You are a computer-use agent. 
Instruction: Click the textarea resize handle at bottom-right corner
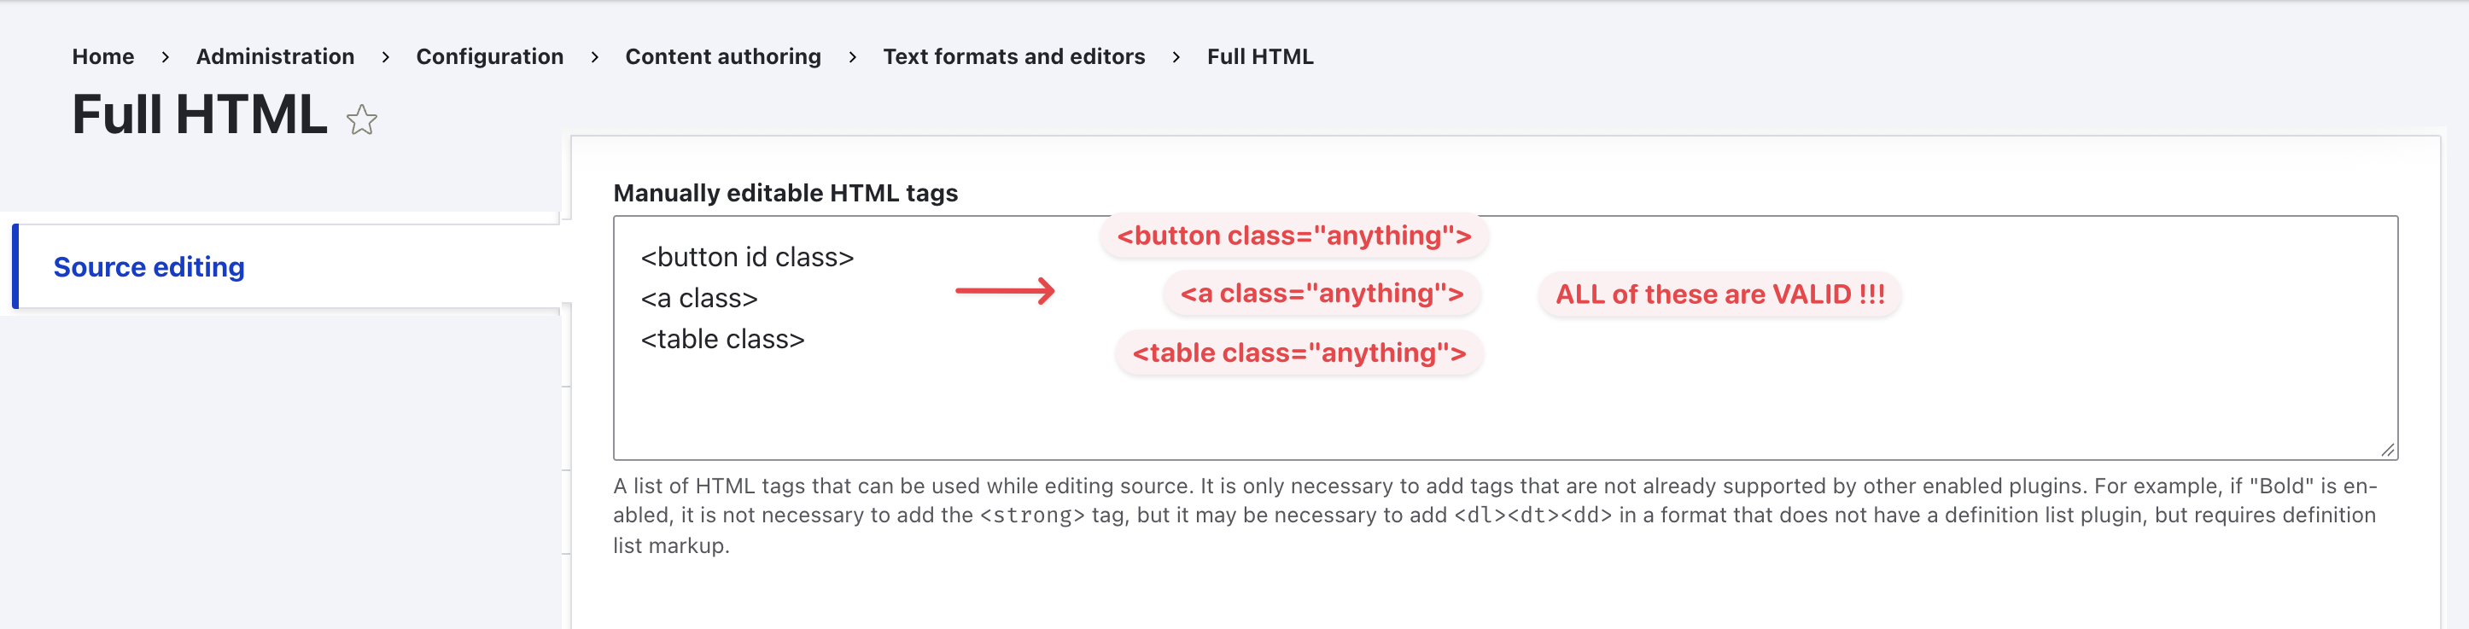pyautogui.click(x=2388, y=450)
